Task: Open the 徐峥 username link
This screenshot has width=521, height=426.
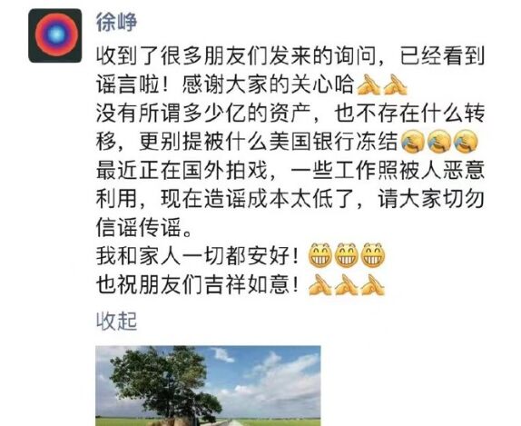Action: 116,23
